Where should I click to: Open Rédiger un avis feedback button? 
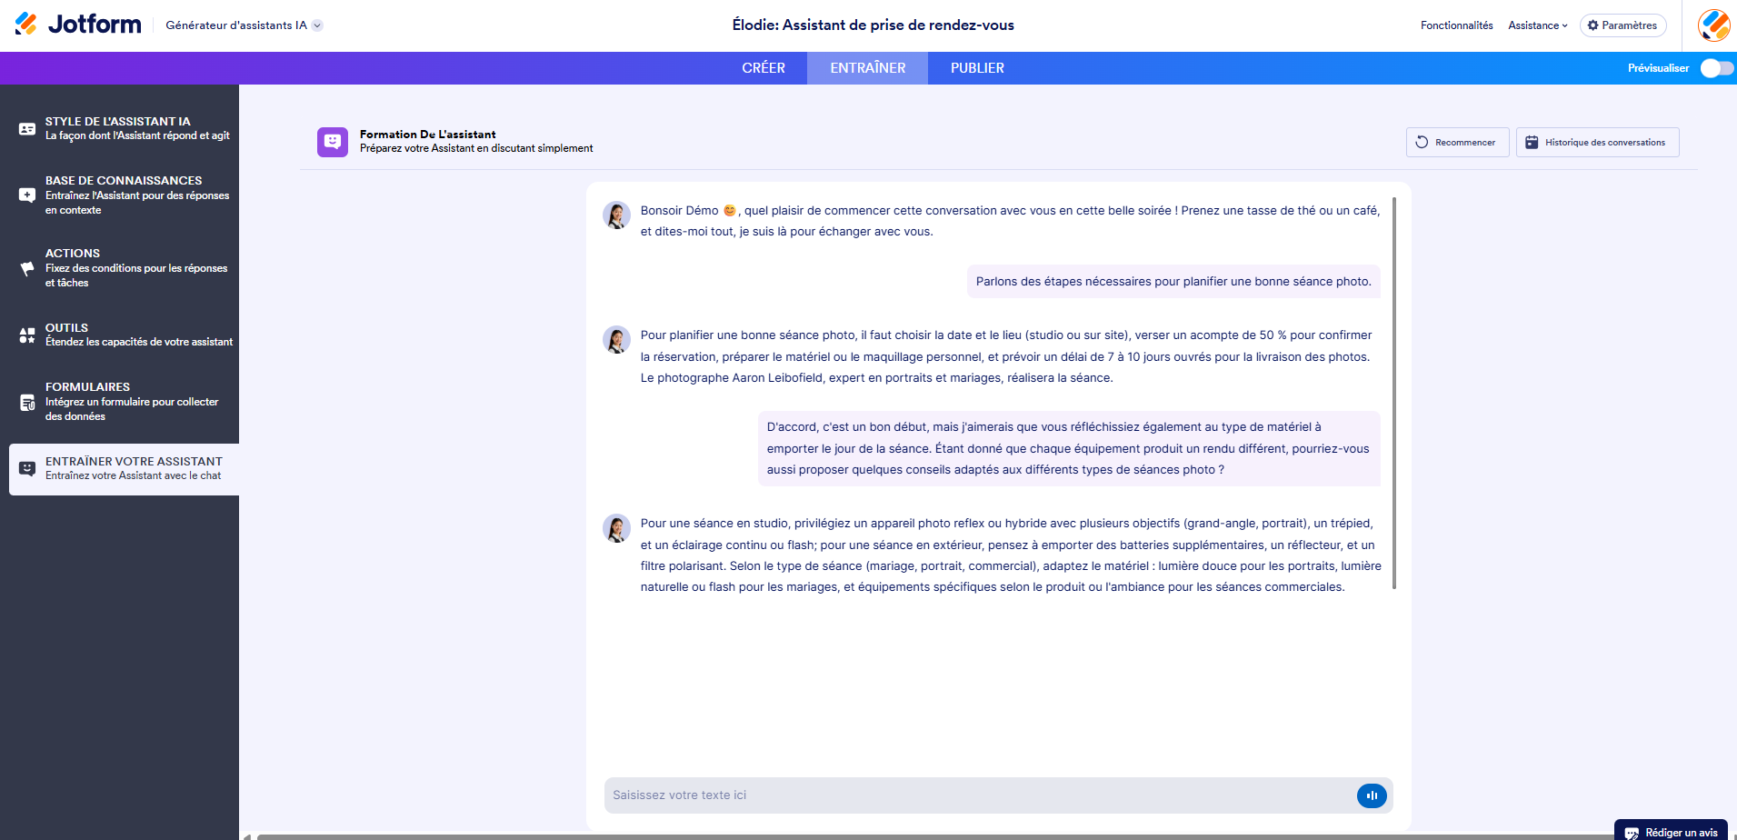coord(1671,831)
